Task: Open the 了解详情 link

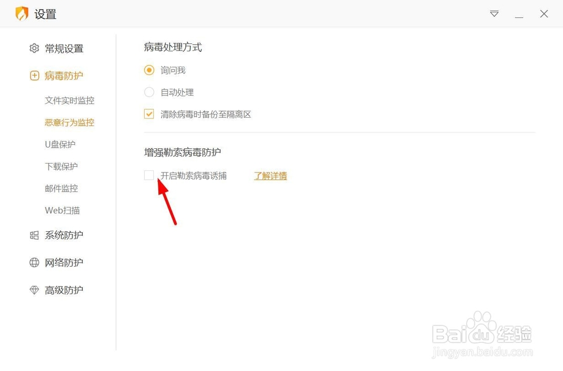Action: [x=270, y=176]
